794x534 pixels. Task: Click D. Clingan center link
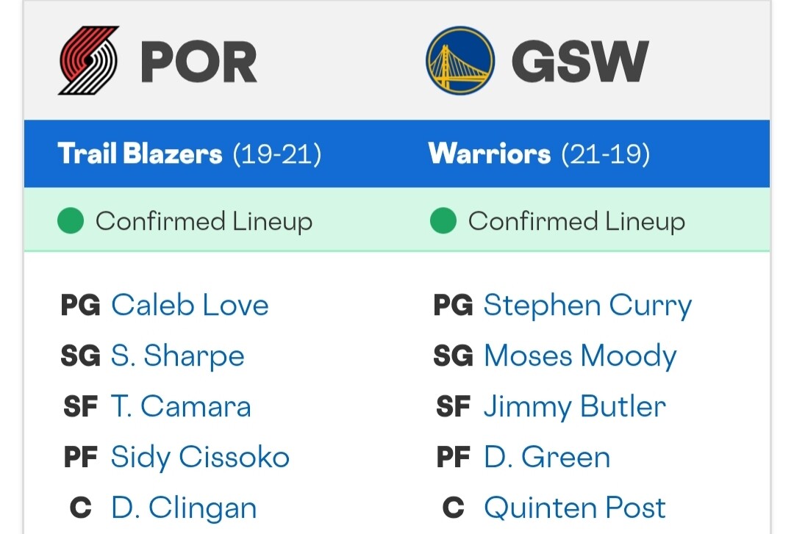click(x=184, y=508)
